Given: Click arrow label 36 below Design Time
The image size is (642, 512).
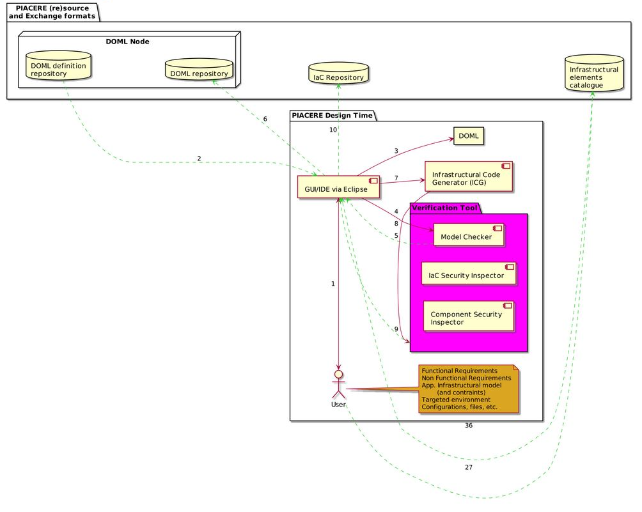Looking at the screenshot, I should pos(469,425).
